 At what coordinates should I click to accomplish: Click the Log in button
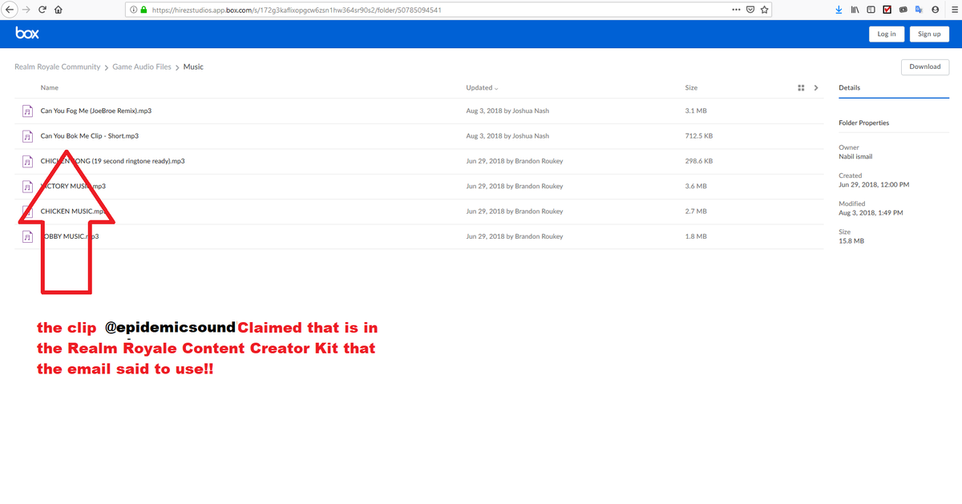[x=887, y=34]
